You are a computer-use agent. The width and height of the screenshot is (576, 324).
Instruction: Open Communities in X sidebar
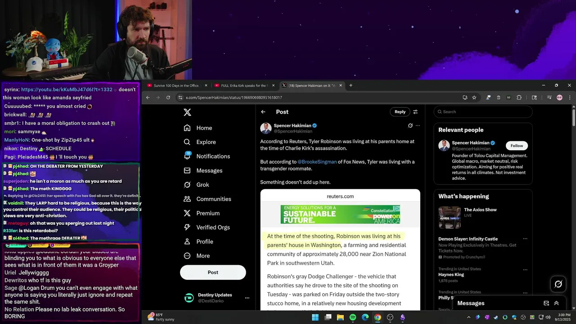click(x=207, y=199)
